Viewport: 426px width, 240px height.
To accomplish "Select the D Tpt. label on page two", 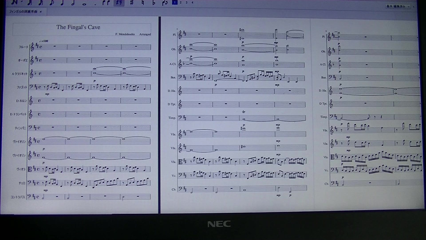I will 172,104.
